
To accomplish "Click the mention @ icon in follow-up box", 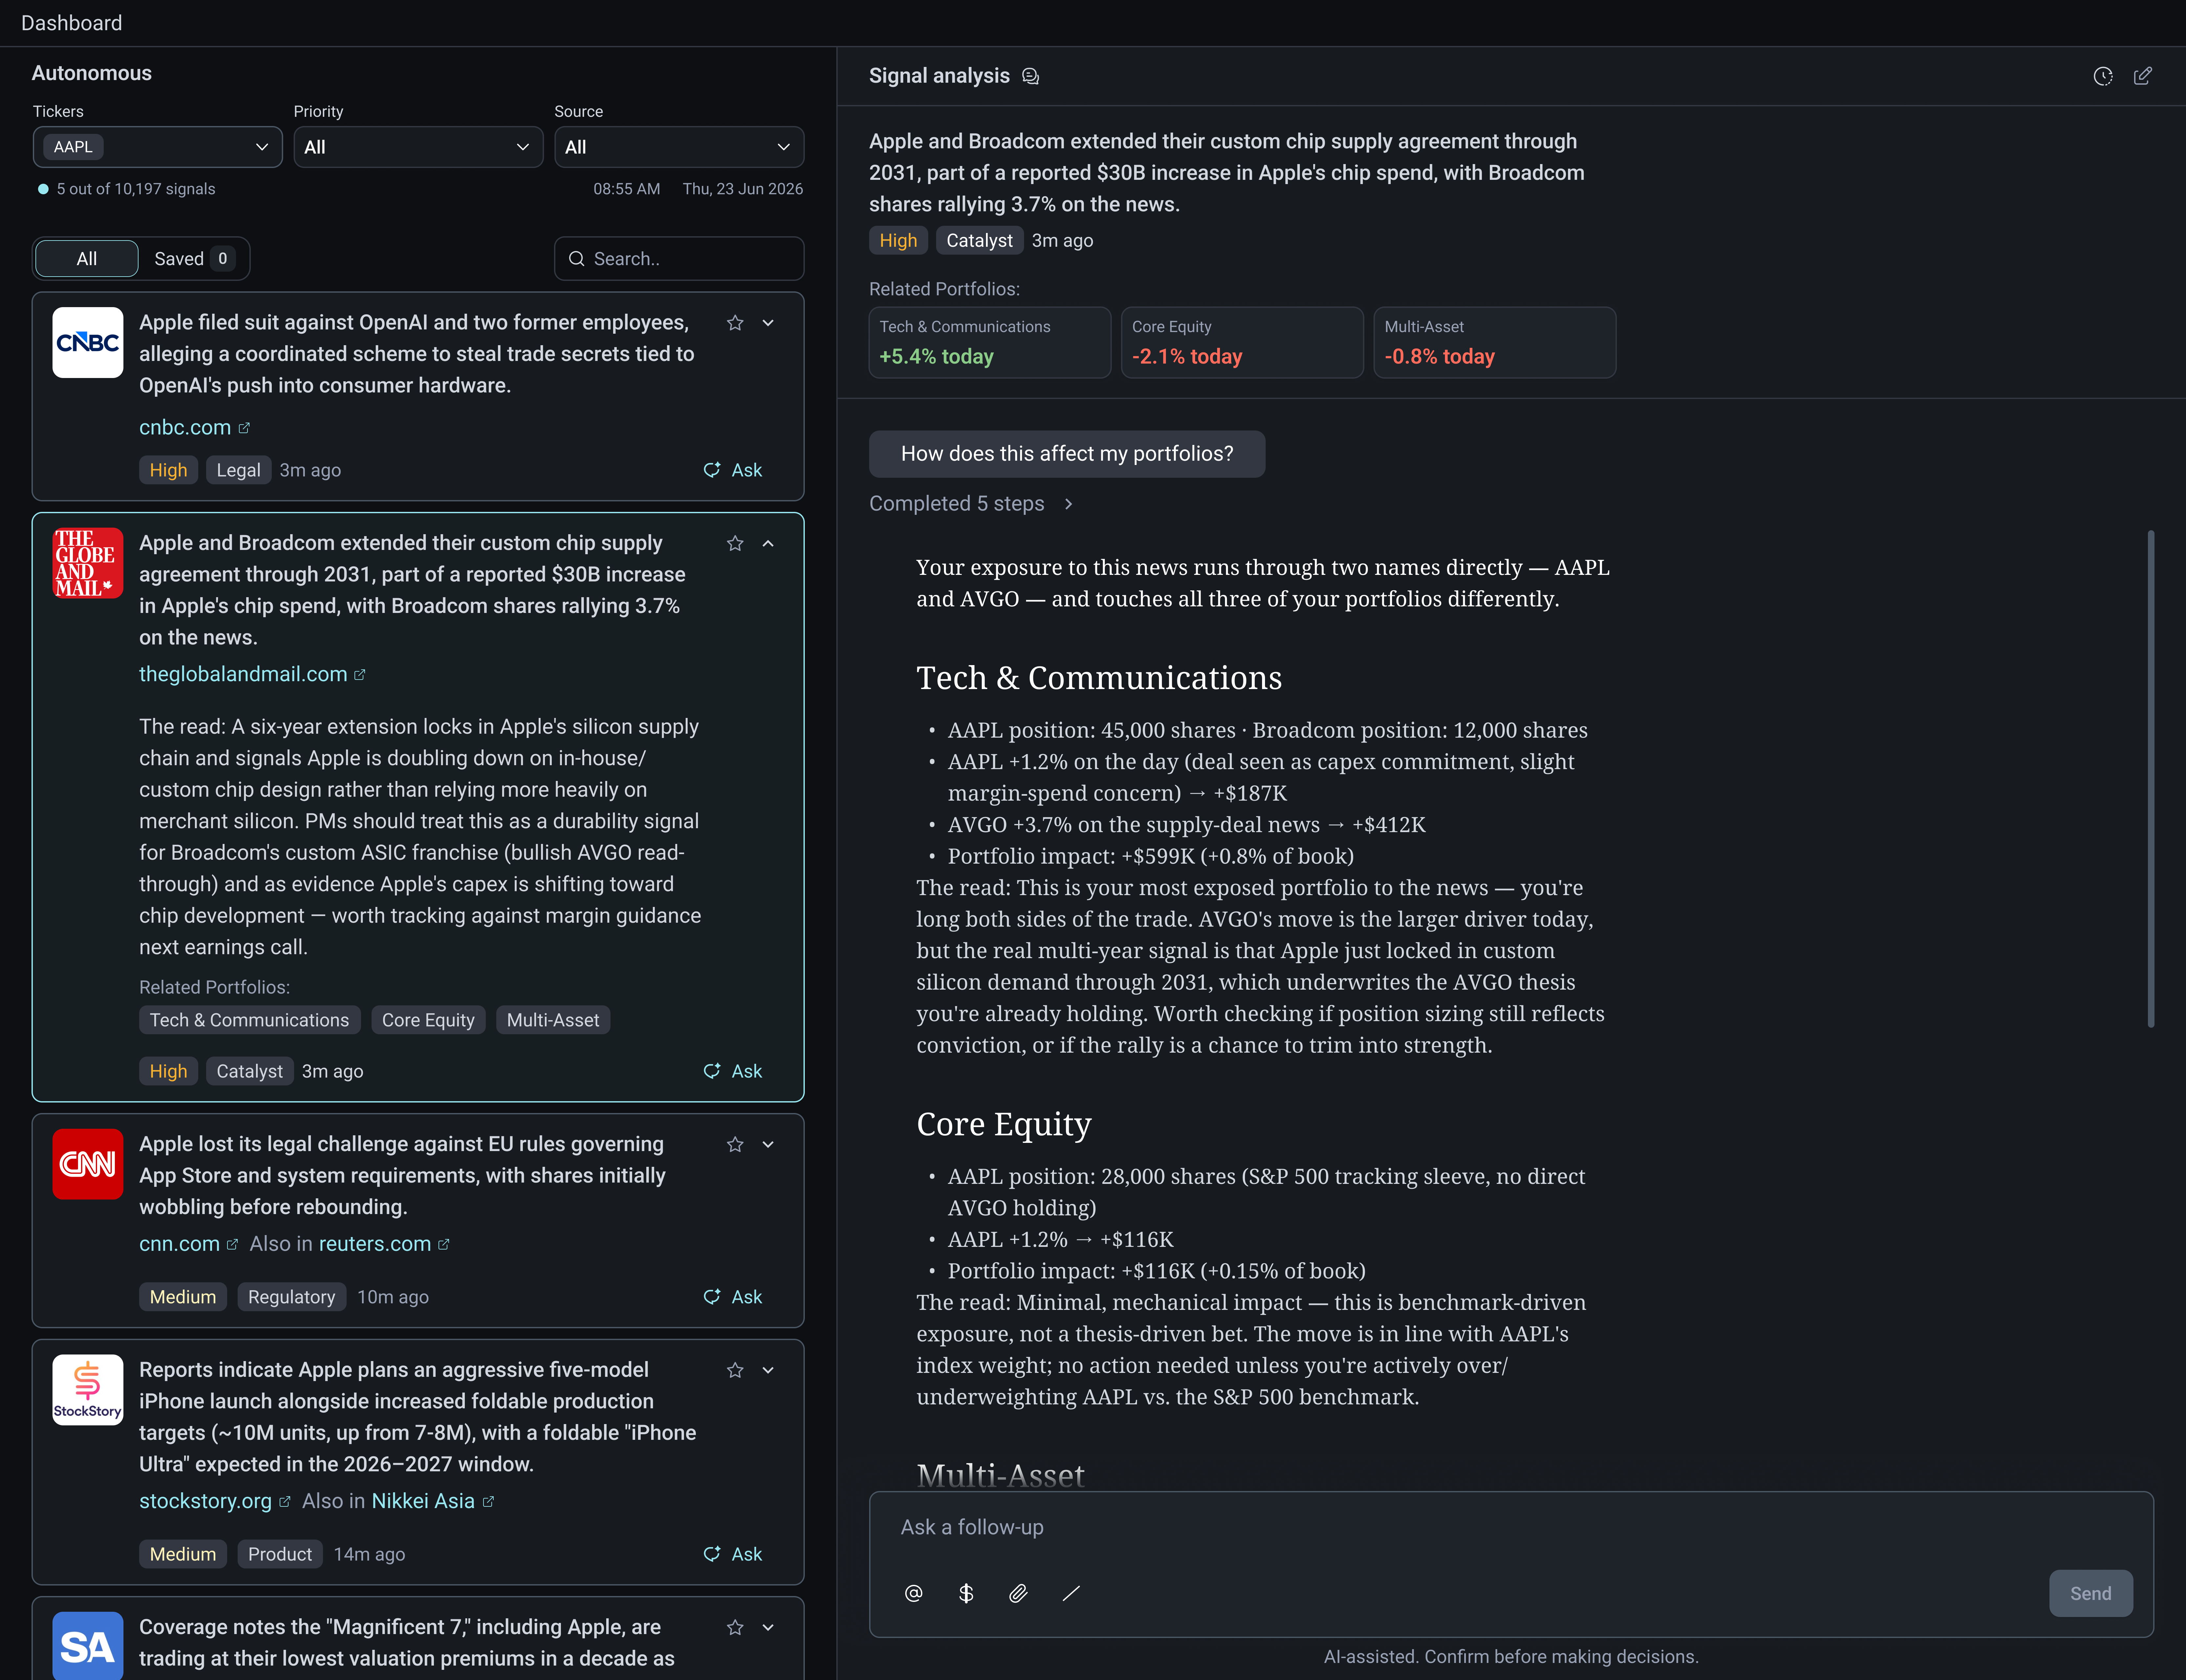I will point(913,1593).
